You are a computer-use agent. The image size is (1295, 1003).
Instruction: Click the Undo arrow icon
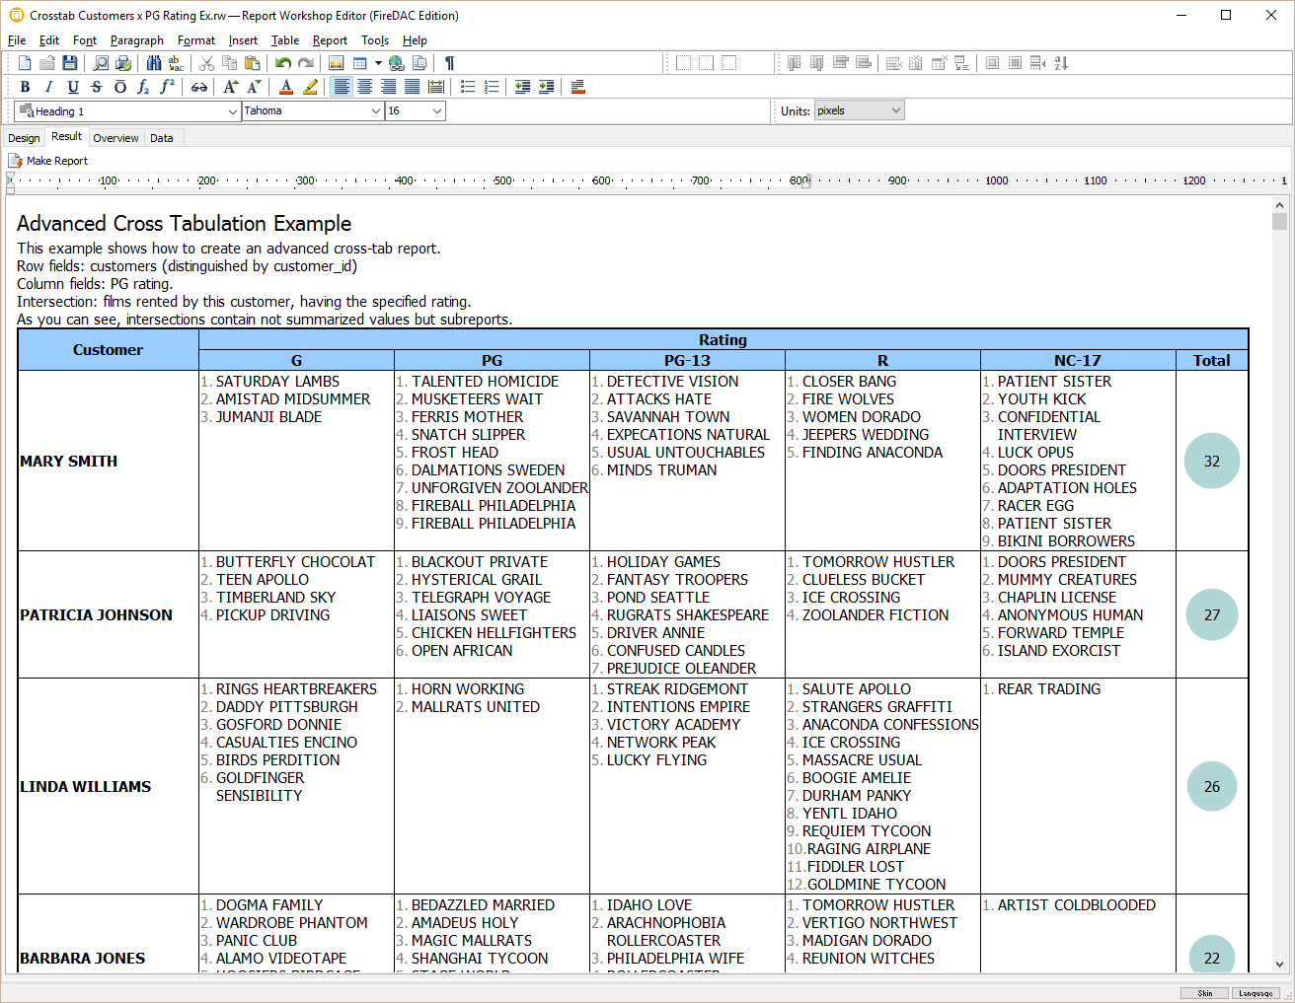[283, 63]
